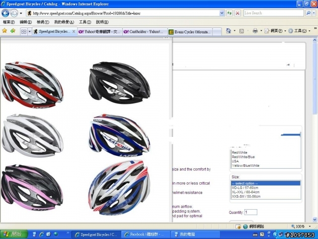Click Add to Favorites star-plus icon
Image resolution: width=318 pixels, height=239 pixels.
13,31
